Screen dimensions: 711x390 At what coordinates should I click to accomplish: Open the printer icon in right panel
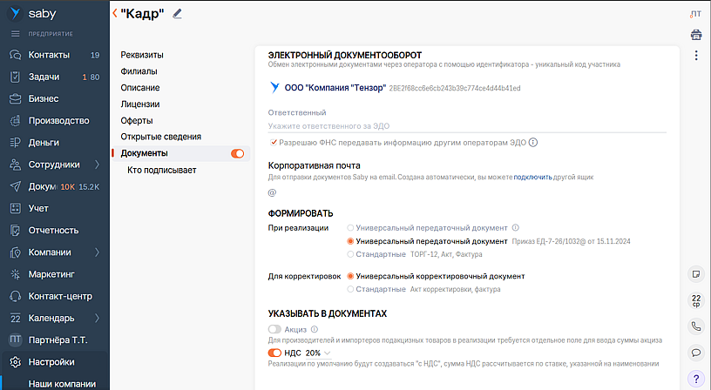click(695, 35)
